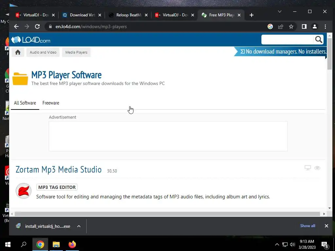Screen dimensions: 335x251
Task: Click the Zortam red logo icon
Action: coord(24,191)
